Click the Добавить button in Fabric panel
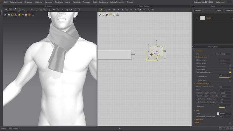This screenshot has width=233, height=131. coord(198,11)
